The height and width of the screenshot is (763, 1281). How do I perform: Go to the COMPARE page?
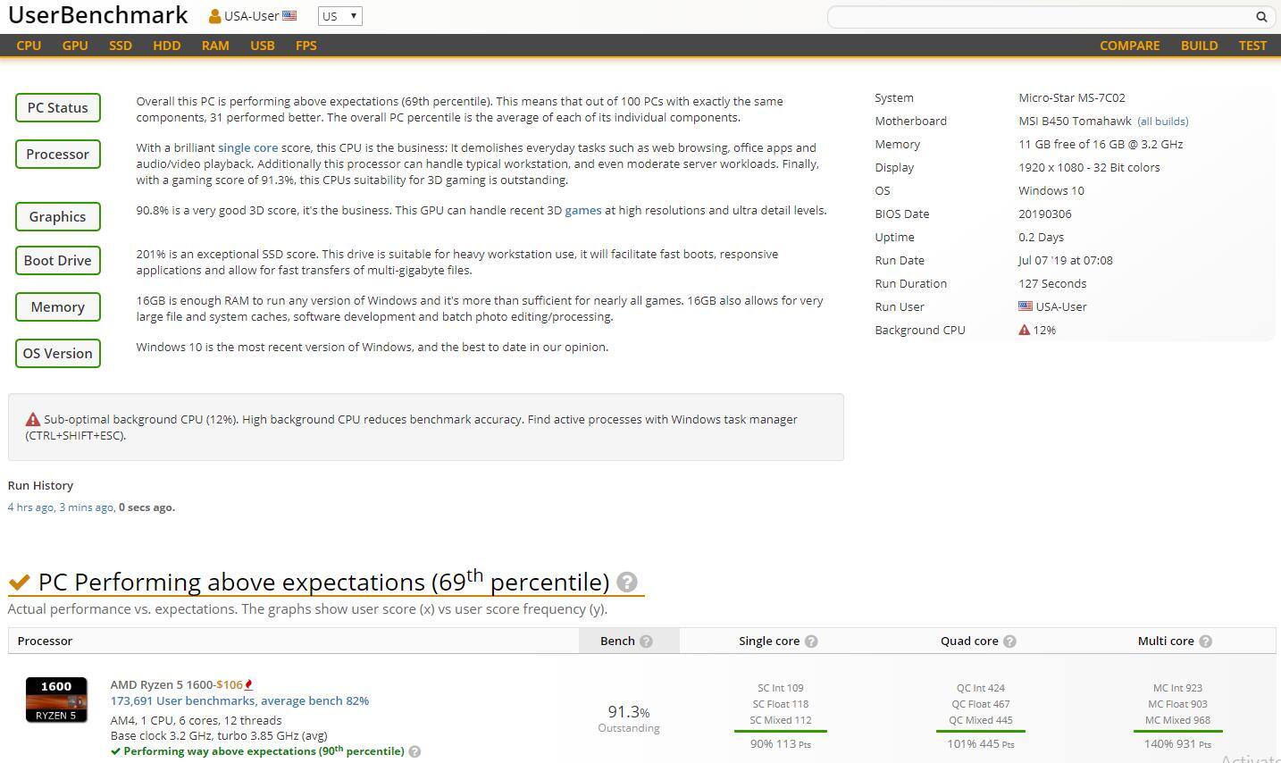coord(1129,46)
